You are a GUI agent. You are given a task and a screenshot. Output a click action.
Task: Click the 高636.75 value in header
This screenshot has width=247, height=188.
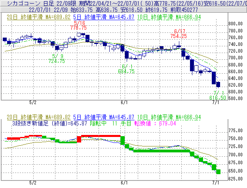pyautogui.click(x=106, y=10)
